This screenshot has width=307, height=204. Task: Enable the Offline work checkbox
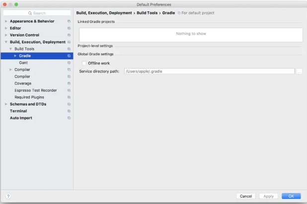pos(84,63)
